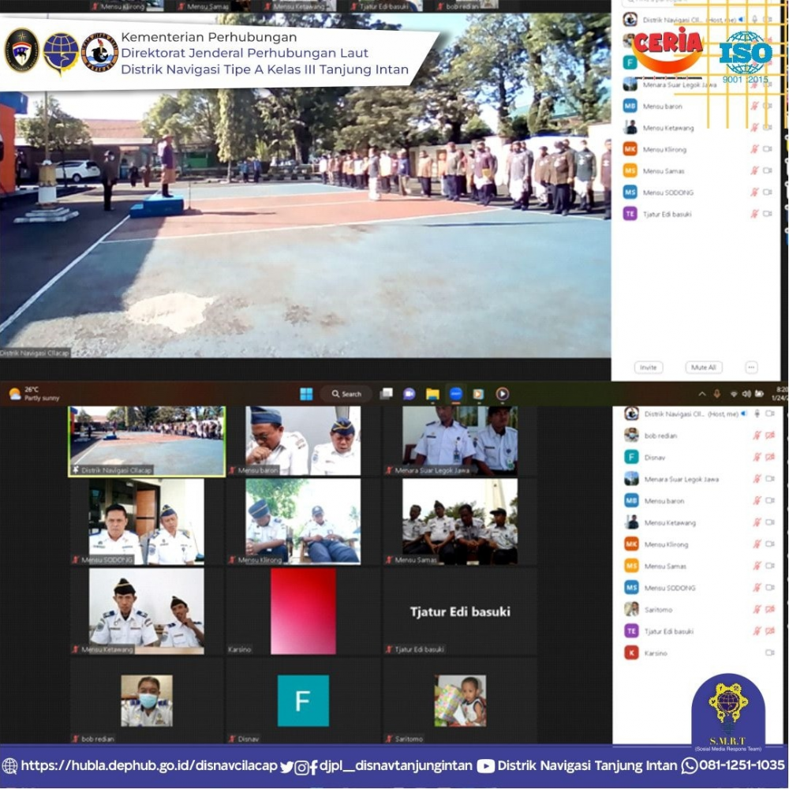The width and height of the screenshot is (789, 789).
Task: Click the WhatsApp number 081-1251-1035
Action: click(x=742, y=766)
